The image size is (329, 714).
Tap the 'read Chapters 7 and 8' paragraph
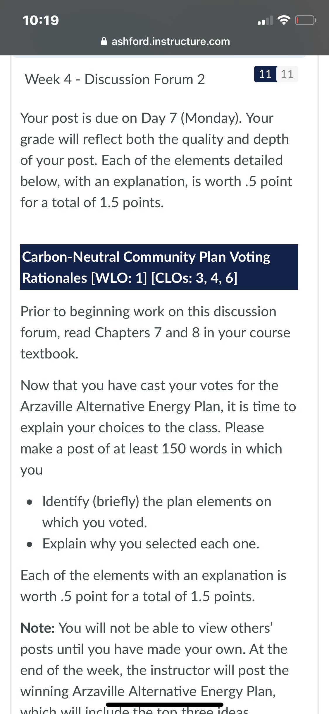[x=155, y=332]
